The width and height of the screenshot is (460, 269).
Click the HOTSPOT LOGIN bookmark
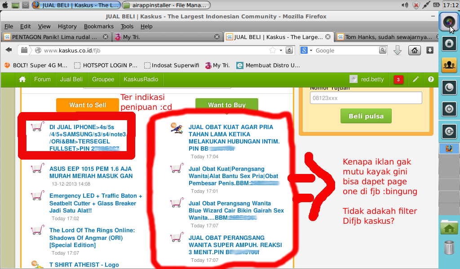click(106, 65)
